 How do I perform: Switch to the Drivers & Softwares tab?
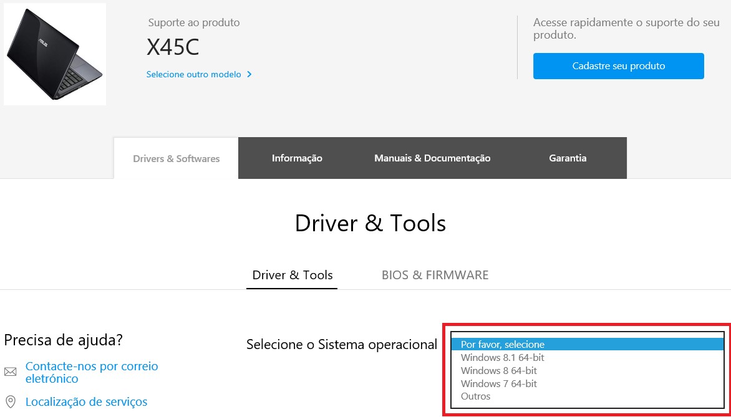click(177, 158)
